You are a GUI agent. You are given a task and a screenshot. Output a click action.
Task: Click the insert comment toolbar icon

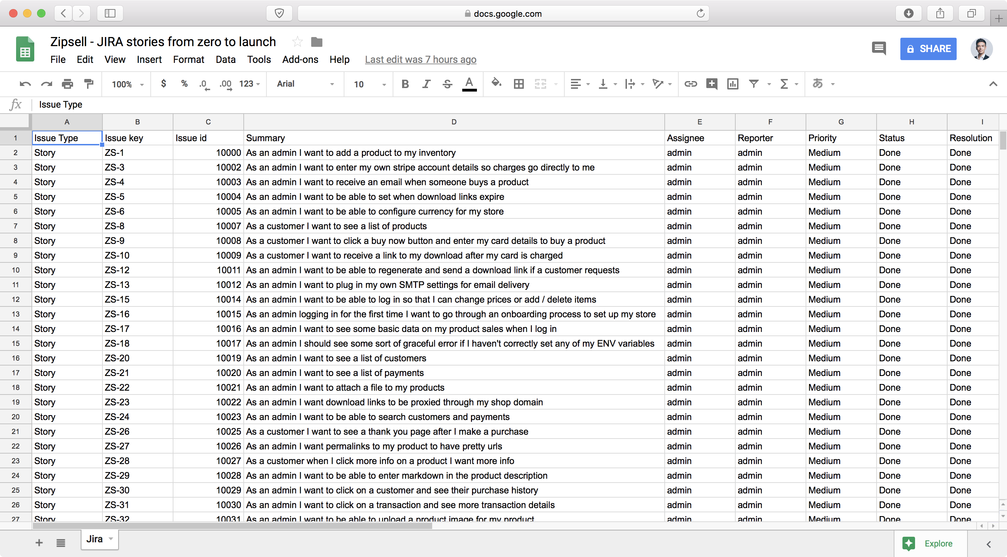point(712,84)
